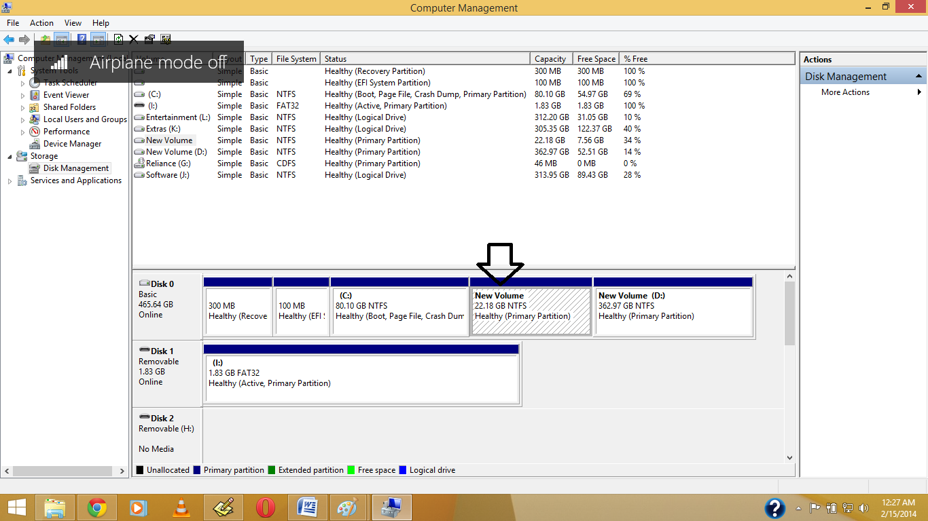The image size is (928, 521).
Task: Select Disk Management in the tree
Action: [75, 168]
